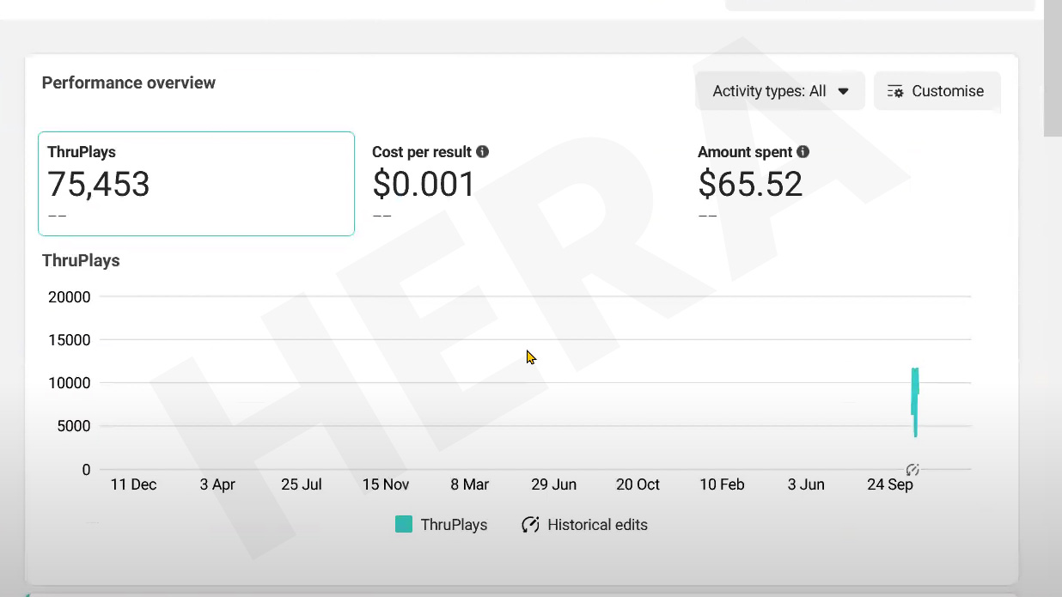Viewport: 1062px width, 597px height.
Task: Click the caret arrow on Activity types
Action: (843, 91)
